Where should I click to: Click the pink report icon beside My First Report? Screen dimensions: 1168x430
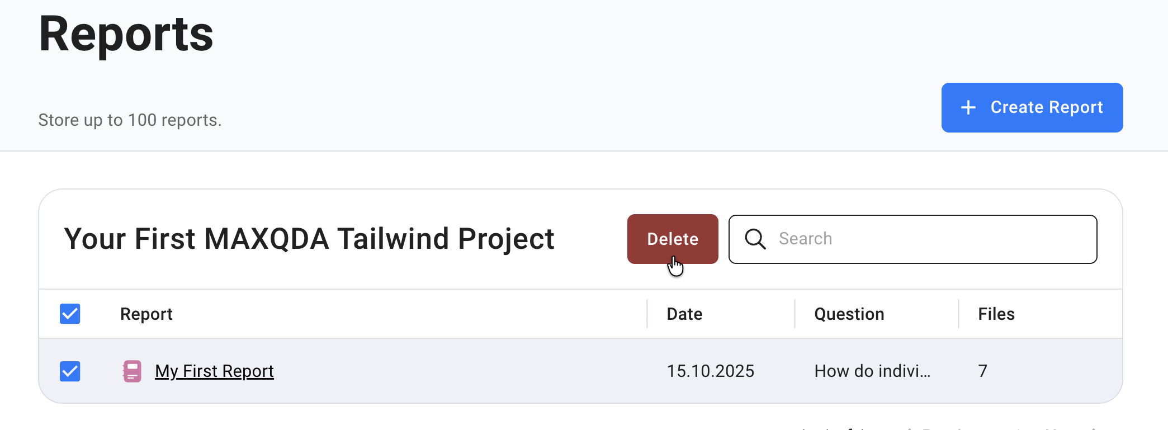click(x=132, y=371)
